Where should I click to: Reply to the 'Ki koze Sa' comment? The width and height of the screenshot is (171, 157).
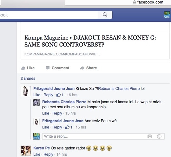coord(48,95)
